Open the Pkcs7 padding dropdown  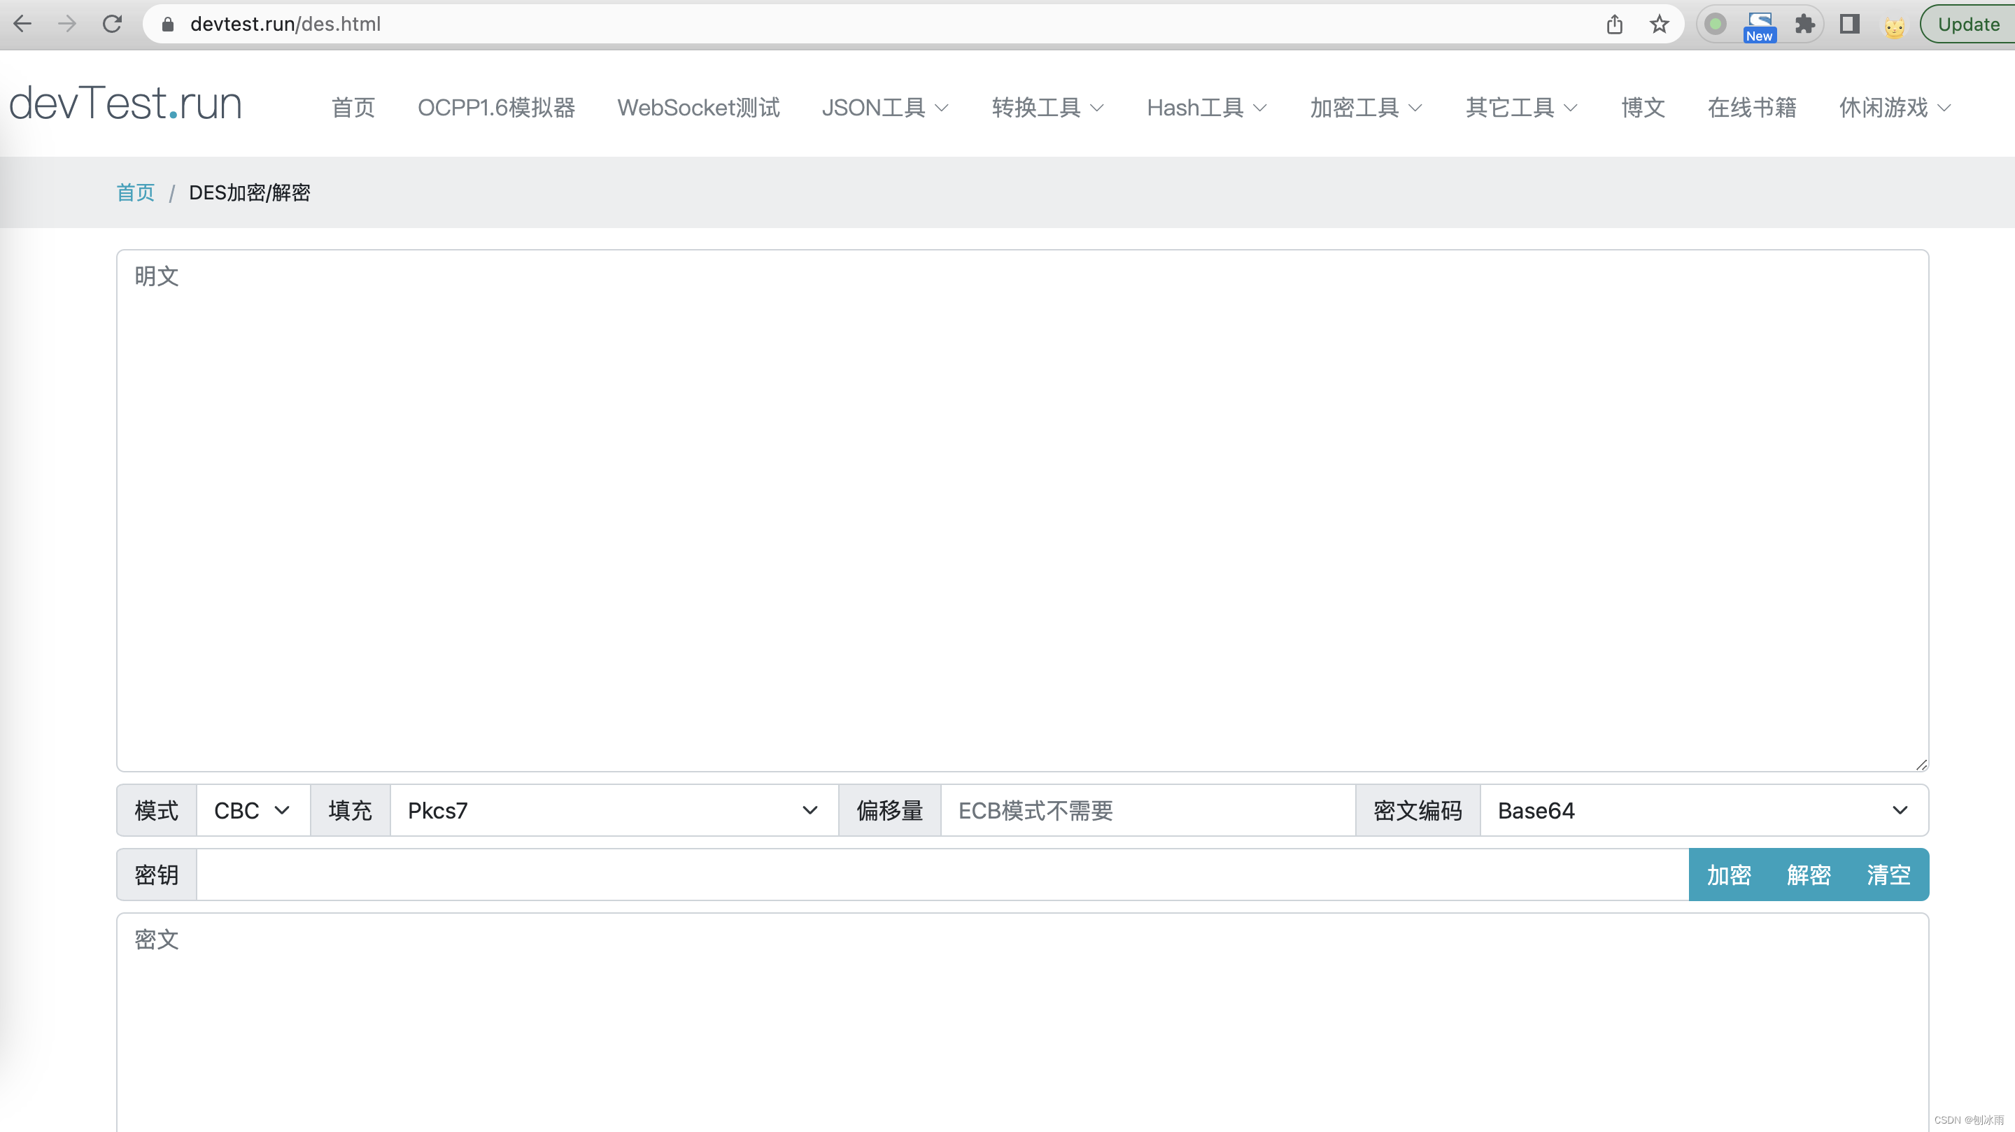(x=610, y=810)
